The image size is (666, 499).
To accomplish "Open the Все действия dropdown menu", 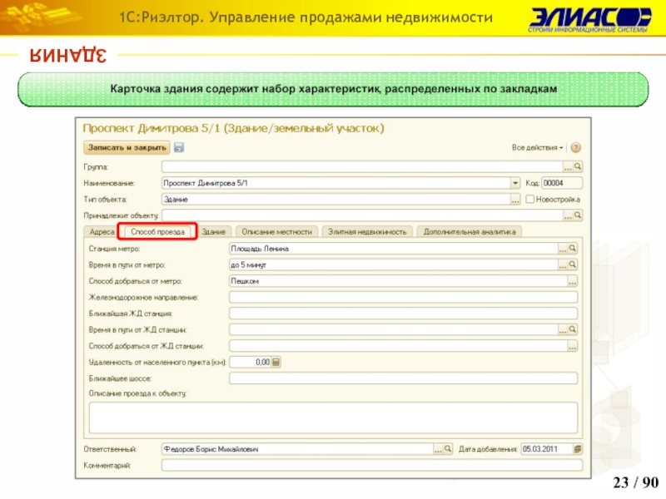I will coord(537,148).
